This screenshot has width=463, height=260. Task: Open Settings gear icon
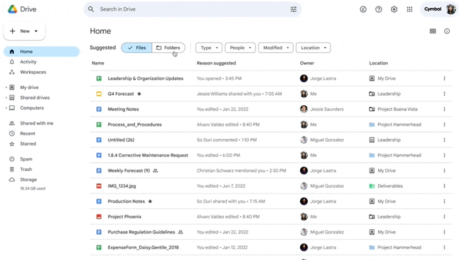coord(394,9)
